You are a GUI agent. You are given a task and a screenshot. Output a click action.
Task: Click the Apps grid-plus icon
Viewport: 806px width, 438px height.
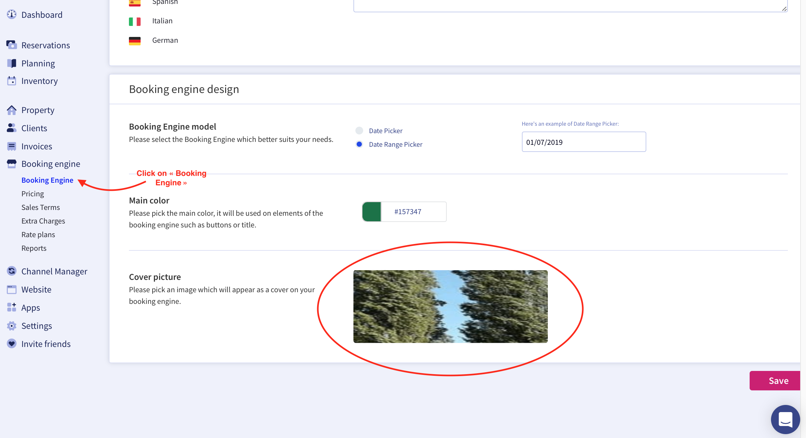pyautogui.click(x=12, y=307)
